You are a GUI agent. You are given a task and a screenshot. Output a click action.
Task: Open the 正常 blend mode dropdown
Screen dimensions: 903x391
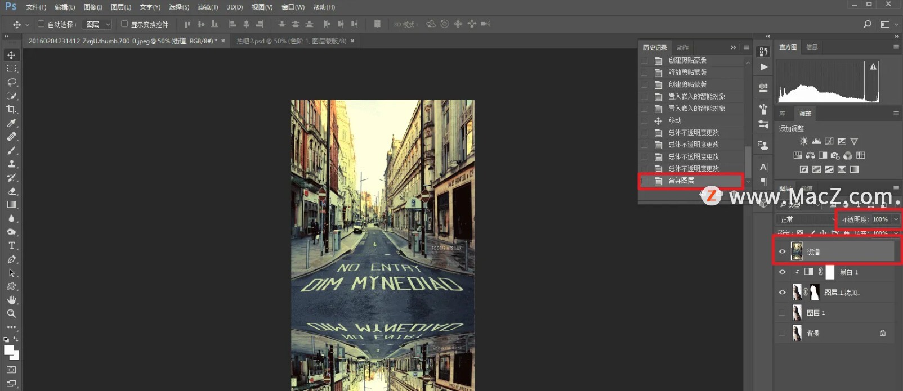point(806,219)
